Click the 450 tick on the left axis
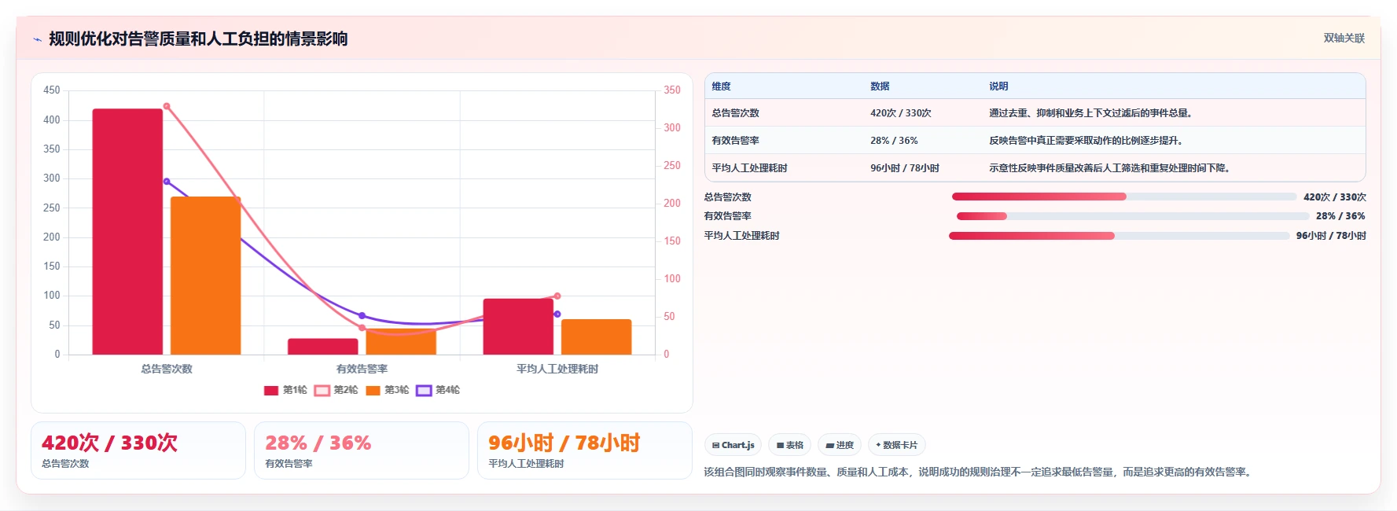The height and width of the screenshot is (511, 1397). [x=52, y=90]
